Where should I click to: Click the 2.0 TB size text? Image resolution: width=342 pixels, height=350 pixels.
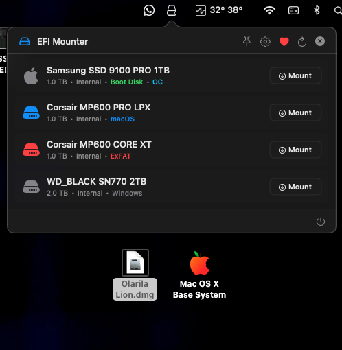(57, 193)
